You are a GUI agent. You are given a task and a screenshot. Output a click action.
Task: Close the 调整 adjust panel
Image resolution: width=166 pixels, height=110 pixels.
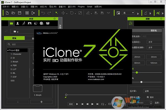[x=161, y=19]
